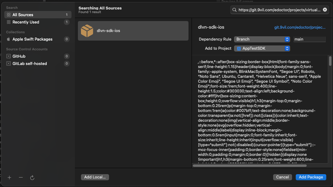The height and width of the screenshot is (187, 333).
Task: Open the git.9vil.com repository link
Action: point(300,27)
